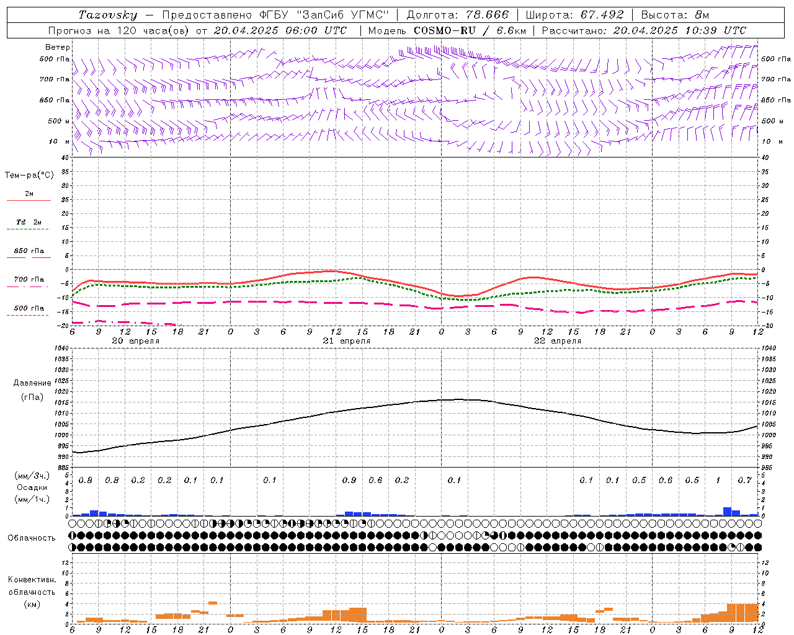
Task: Click the longitude value "Долгота: 78.666"
Action: click(x=457, y=15)
